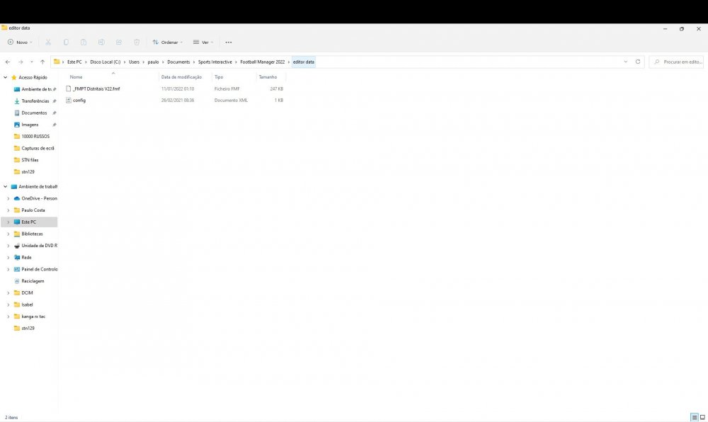708x422 pixels.
Task: Expand the address bar history dropdown
Action: [625, 62]
